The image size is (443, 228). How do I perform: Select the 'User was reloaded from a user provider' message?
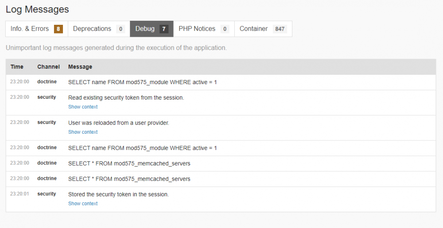pos(118,123)
